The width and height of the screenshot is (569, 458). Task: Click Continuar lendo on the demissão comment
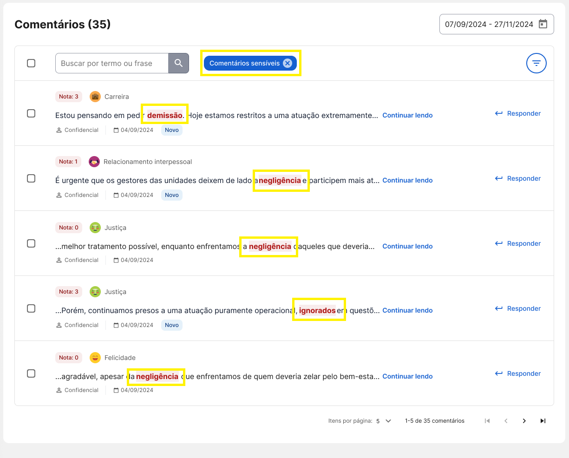(x=407, y=115)
